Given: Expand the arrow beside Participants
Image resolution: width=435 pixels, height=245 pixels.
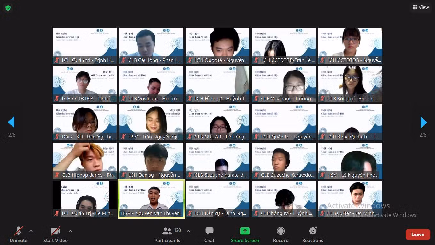Looking at the screenshot, I should (188, 231).
